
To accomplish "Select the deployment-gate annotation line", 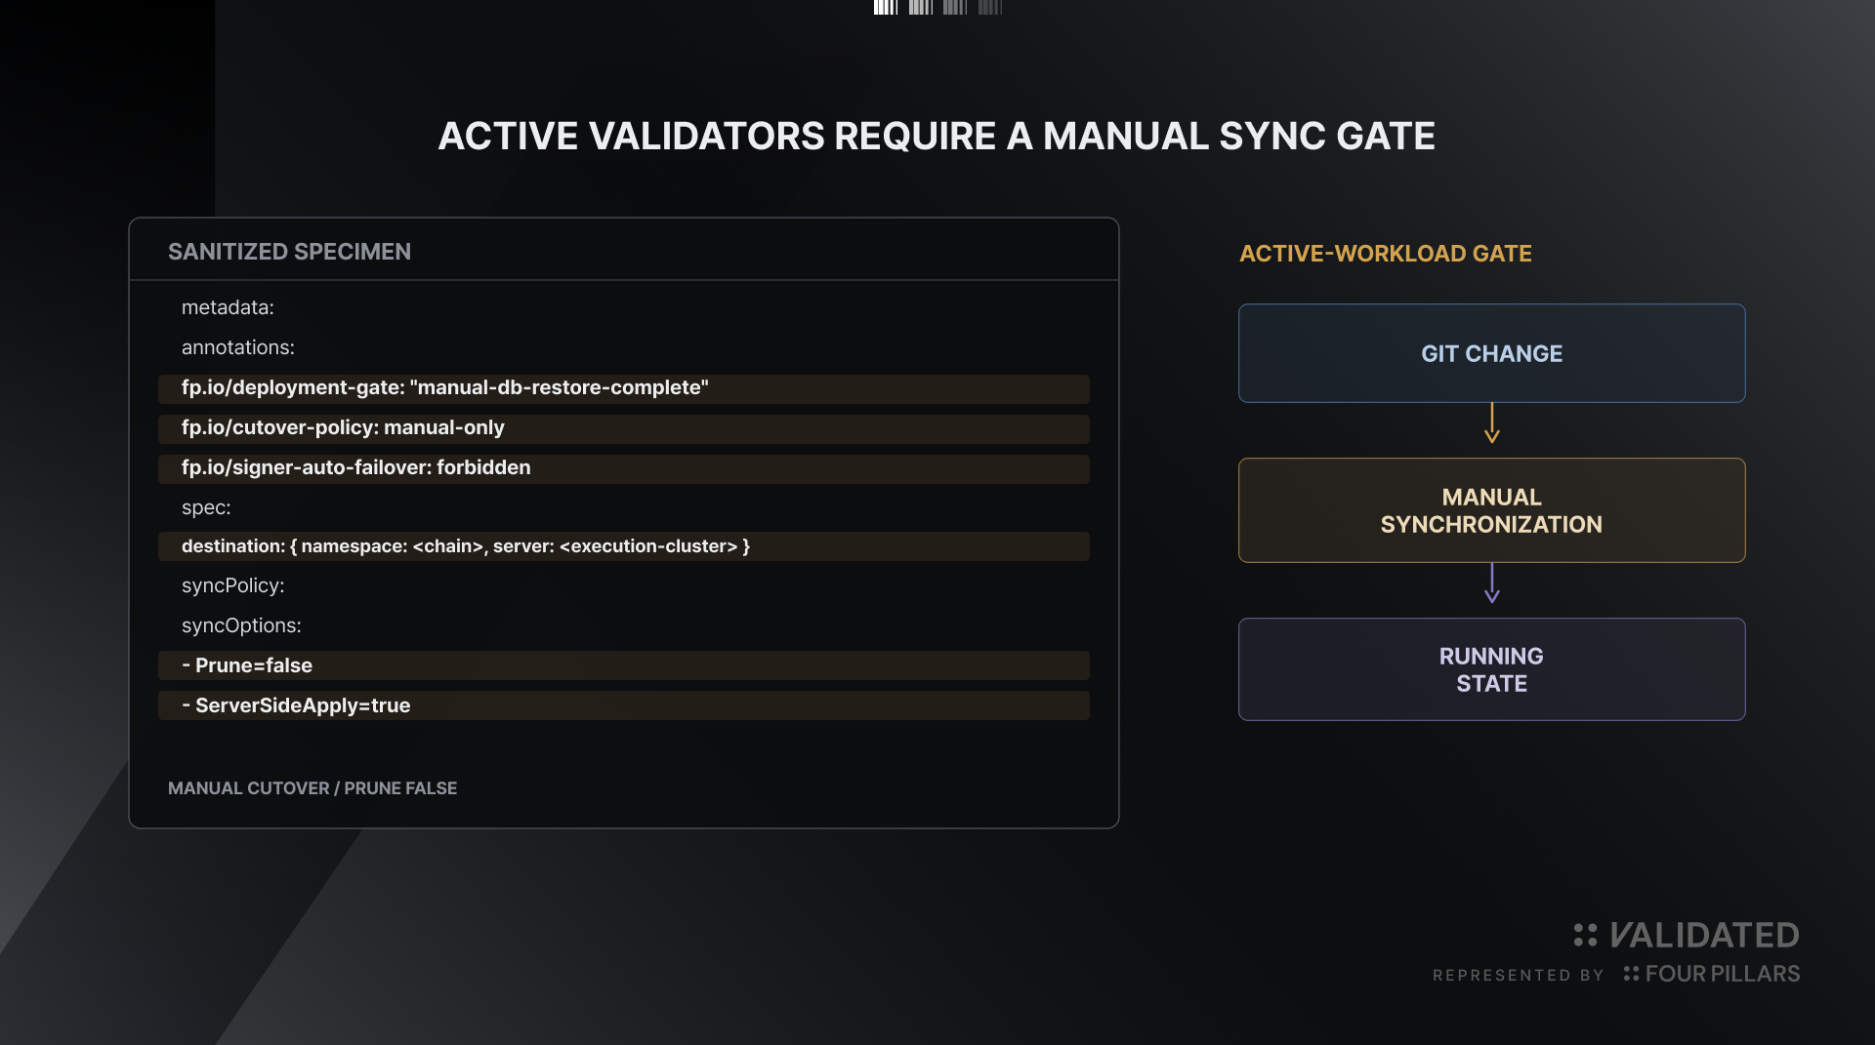I will (x=624, y=388).
